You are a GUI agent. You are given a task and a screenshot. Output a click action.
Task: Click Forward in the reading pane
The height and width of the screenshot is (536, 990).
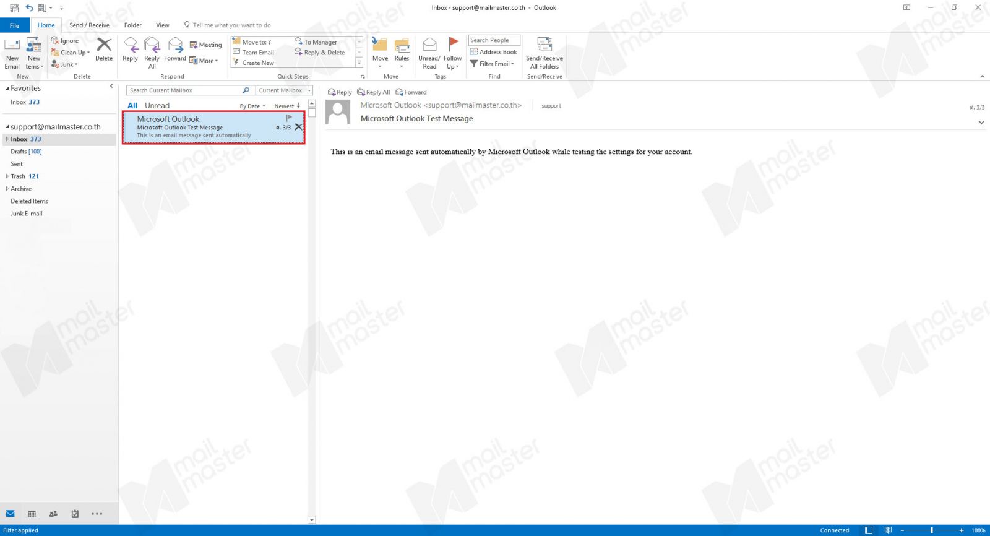[411, 92]
